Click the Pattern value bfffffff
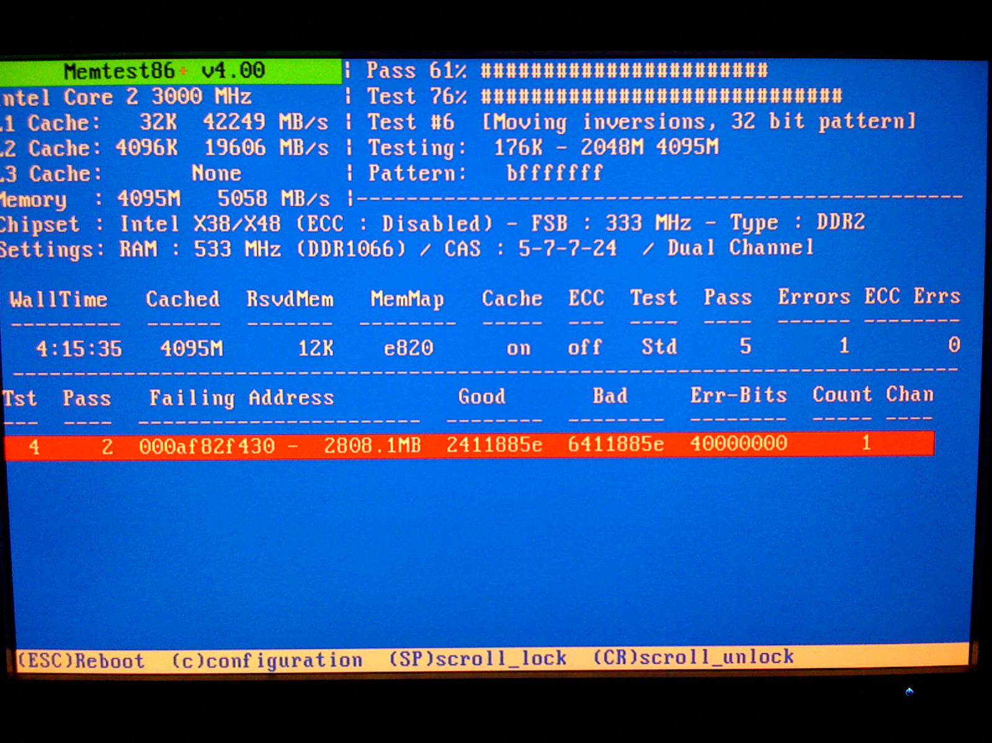 click(x=554, y=173)
